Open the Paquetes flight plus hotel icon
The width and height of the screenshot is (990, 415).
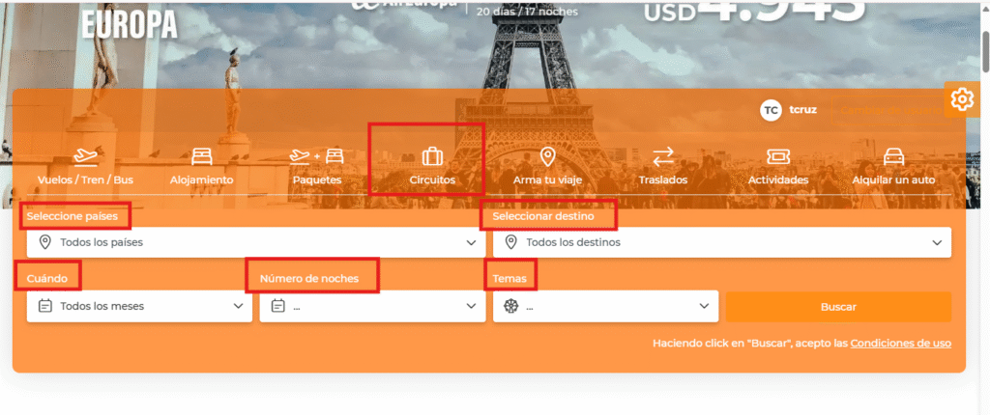[x=317, y=155]
